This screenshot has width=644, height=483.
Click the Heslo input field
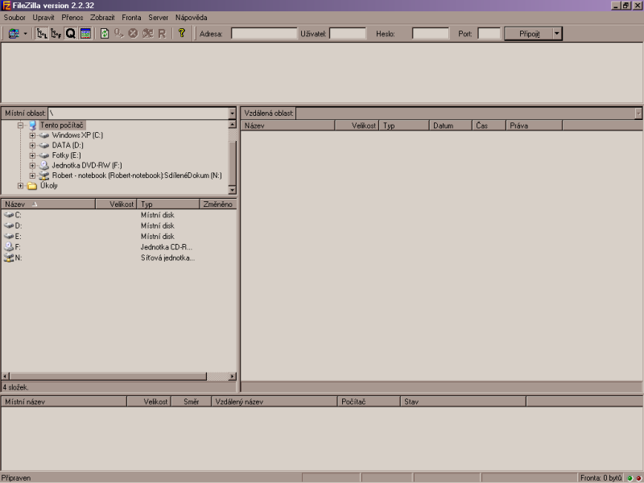coord(431,34)
